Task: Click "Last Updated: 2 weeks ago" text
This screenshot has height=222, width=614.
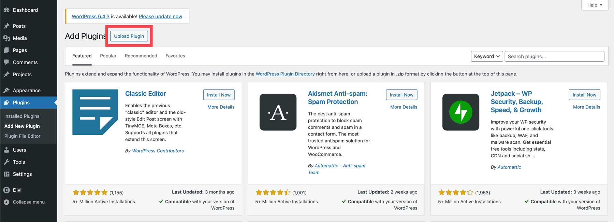Action: click(x=387, y=192)
